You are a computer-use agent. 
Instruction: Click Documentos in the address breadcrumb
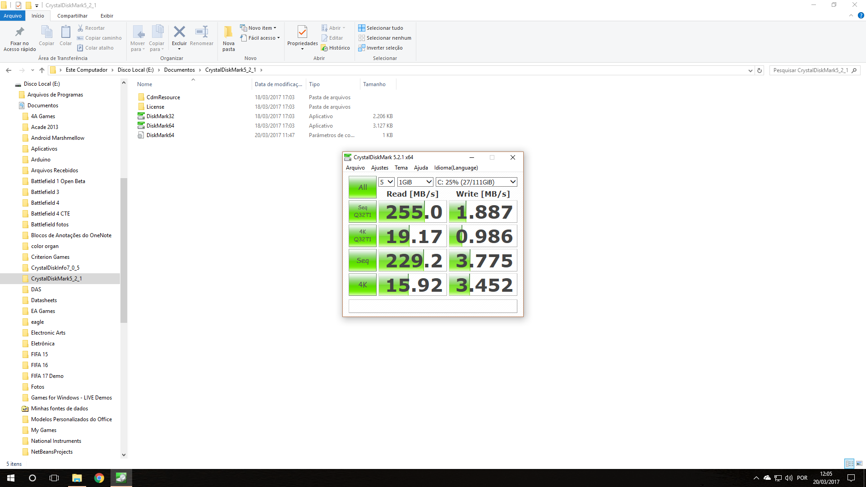180,70
